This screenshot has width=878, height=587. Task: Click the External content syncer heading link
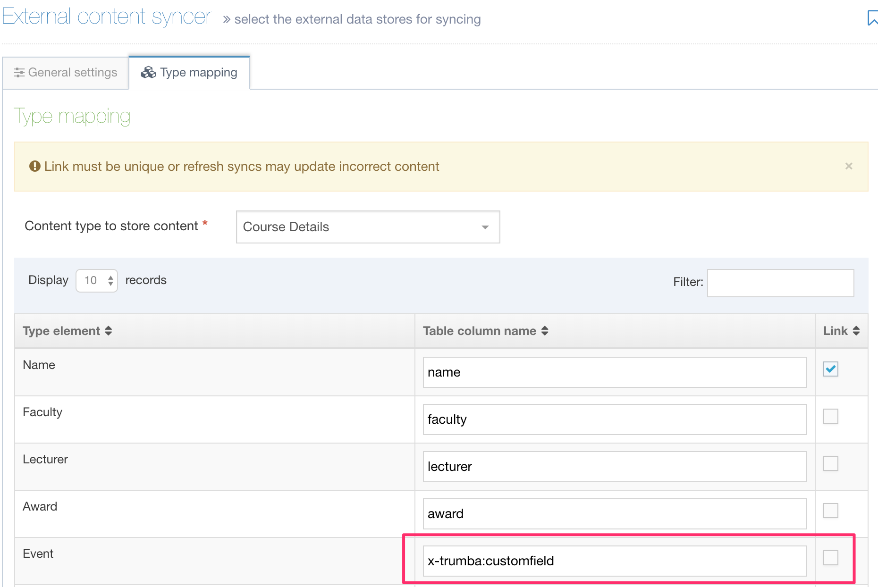click(x=107, y=17)
